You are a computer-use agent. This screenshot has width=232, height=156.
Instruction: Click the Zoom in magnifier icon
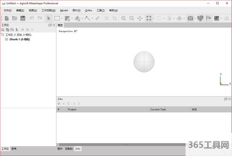[124, 18]
